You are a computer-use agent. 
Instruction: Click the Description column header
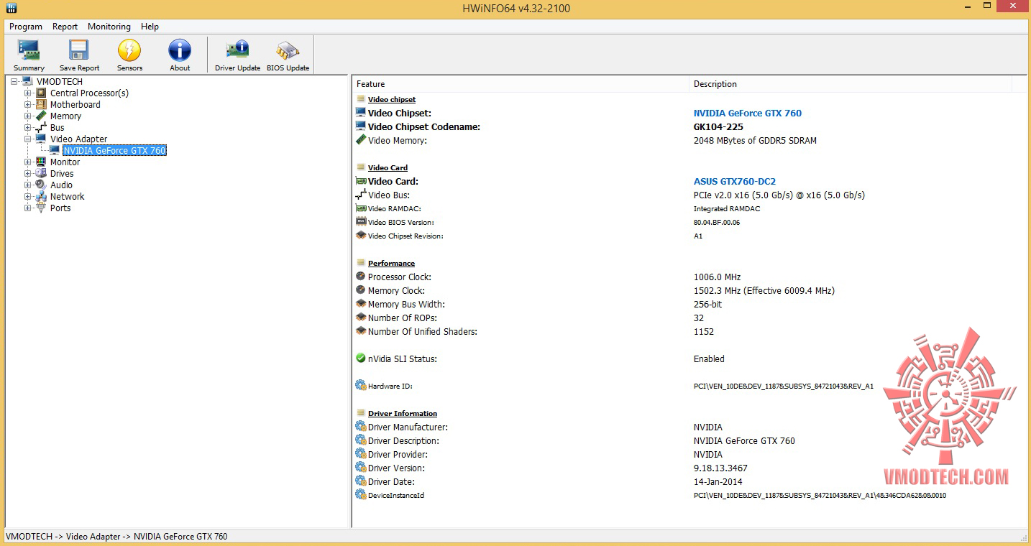(x=850, y=84)
